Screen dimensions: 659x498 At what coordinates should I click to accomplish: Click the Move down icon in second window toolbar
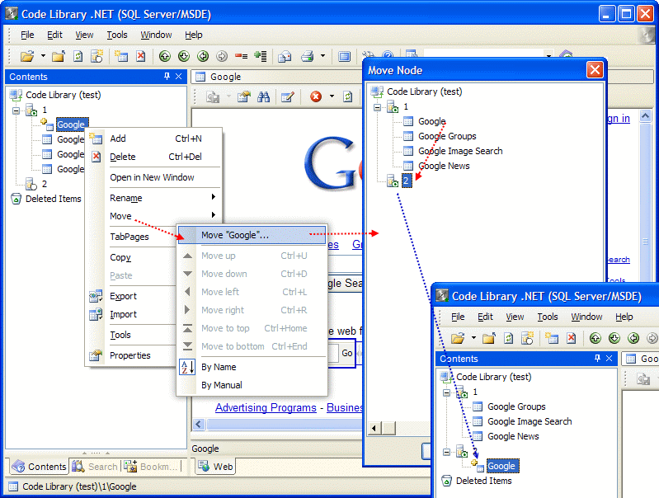[x=614, y=338]
